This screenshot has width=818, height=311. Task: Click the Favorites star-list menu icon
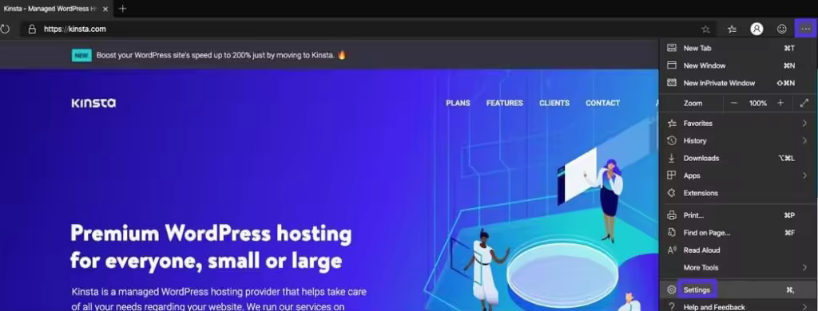point(672,124)
